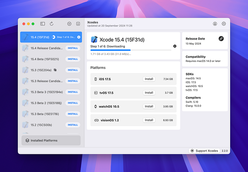Viewport: 248px width, 172px height.
Task: Click the watchOS 10.5 watch icon
Action: pos(95,106)
